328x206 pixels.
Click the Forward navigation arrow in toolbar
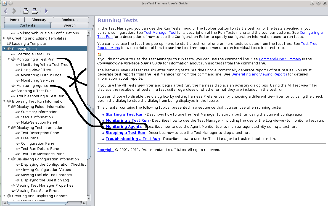[14, 11]
